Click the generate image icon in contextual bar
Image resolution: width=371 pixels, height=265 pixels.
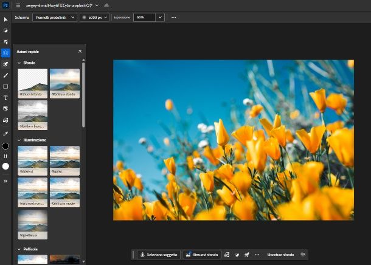[227, 255]
